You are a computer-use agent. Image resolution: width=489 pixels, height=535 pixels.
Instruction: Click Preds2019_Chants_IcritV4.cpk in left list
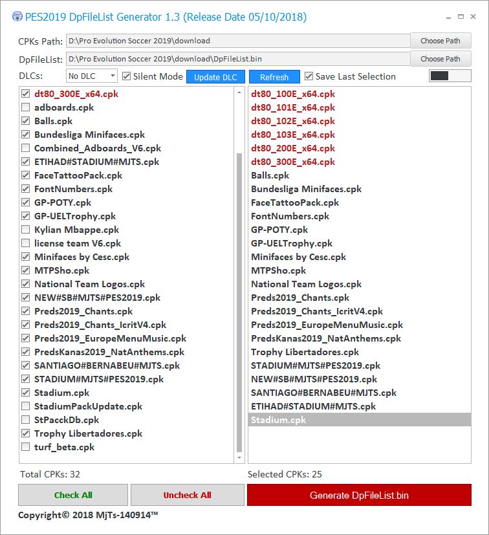tap(100, 325)
